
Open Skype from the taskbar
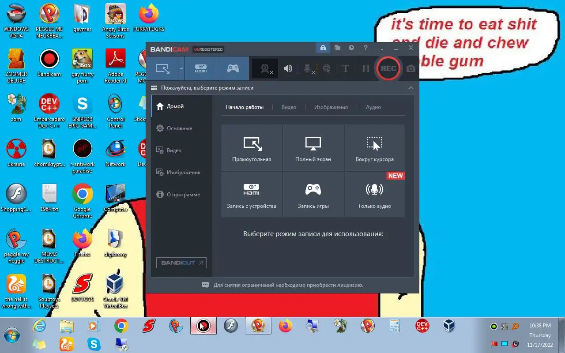[94, 344]
